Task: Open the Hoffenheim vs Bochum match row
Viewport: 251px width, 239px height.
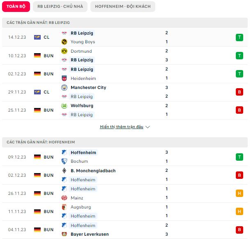Action: click(125, 157)
